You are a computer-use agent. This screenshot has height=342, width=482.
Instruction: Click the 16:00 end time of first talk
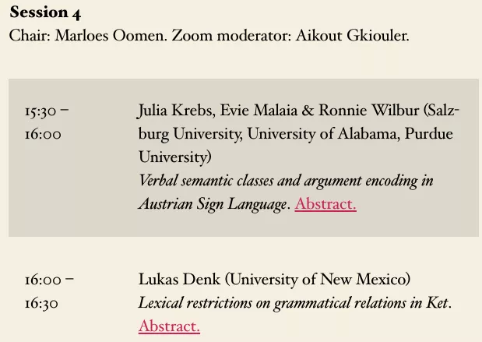pos(43,134)
